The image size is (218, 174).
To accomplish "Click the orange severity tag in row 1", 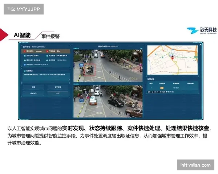I will coord(162,88).
